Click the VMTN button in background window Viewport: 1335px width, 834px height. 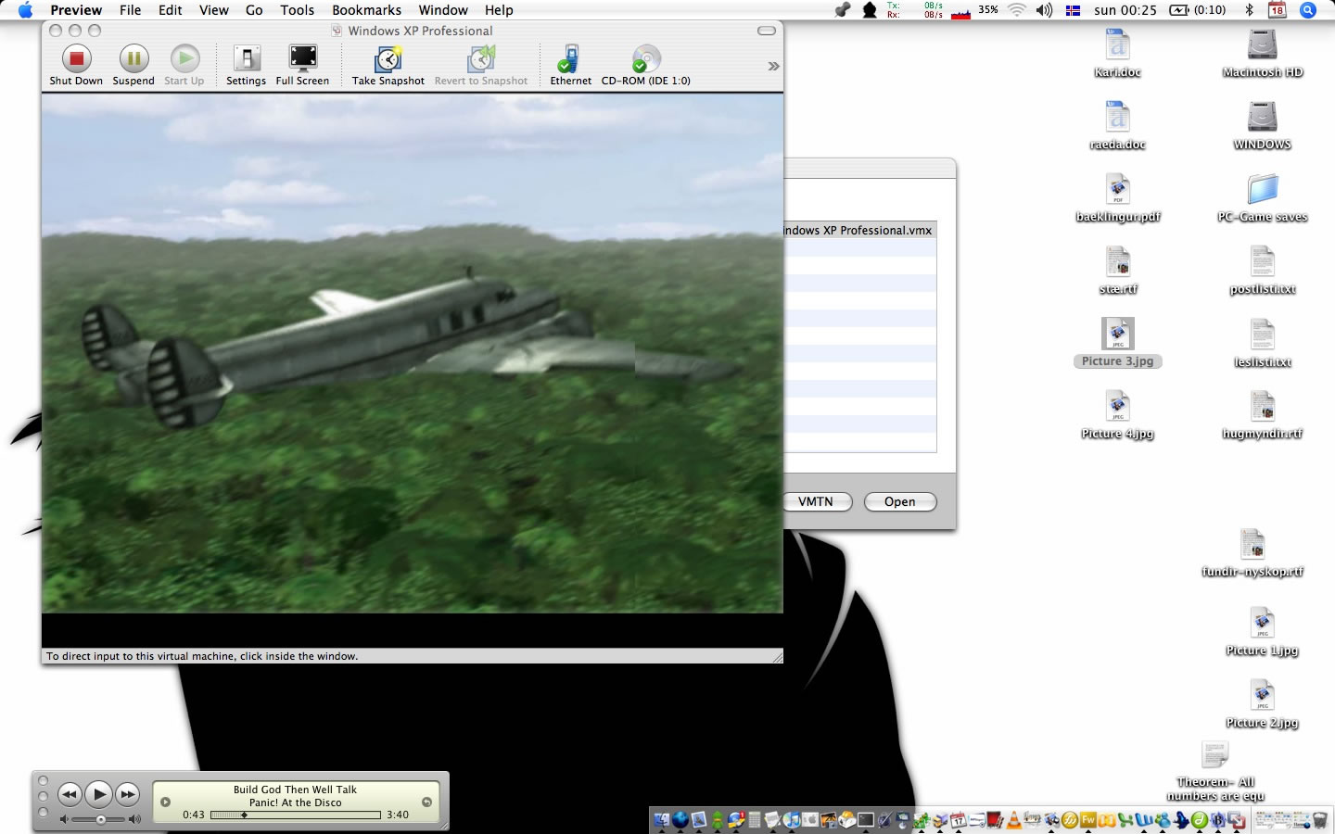click(816, 501)
